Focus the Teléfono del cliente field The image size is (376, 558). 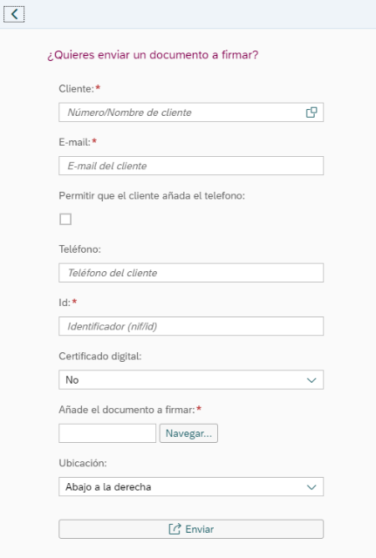click(191, 273)
